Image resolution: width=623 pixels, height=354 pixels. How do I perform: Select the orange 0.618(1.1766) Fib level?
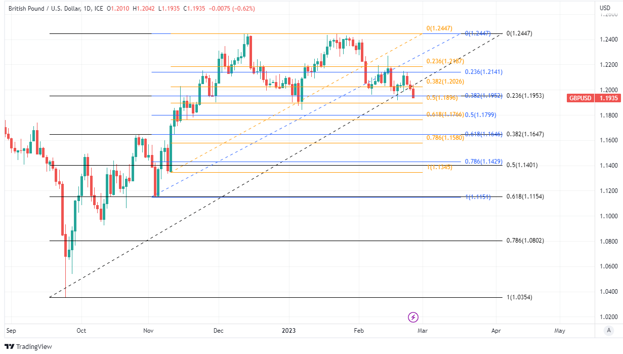pos(445,114)
